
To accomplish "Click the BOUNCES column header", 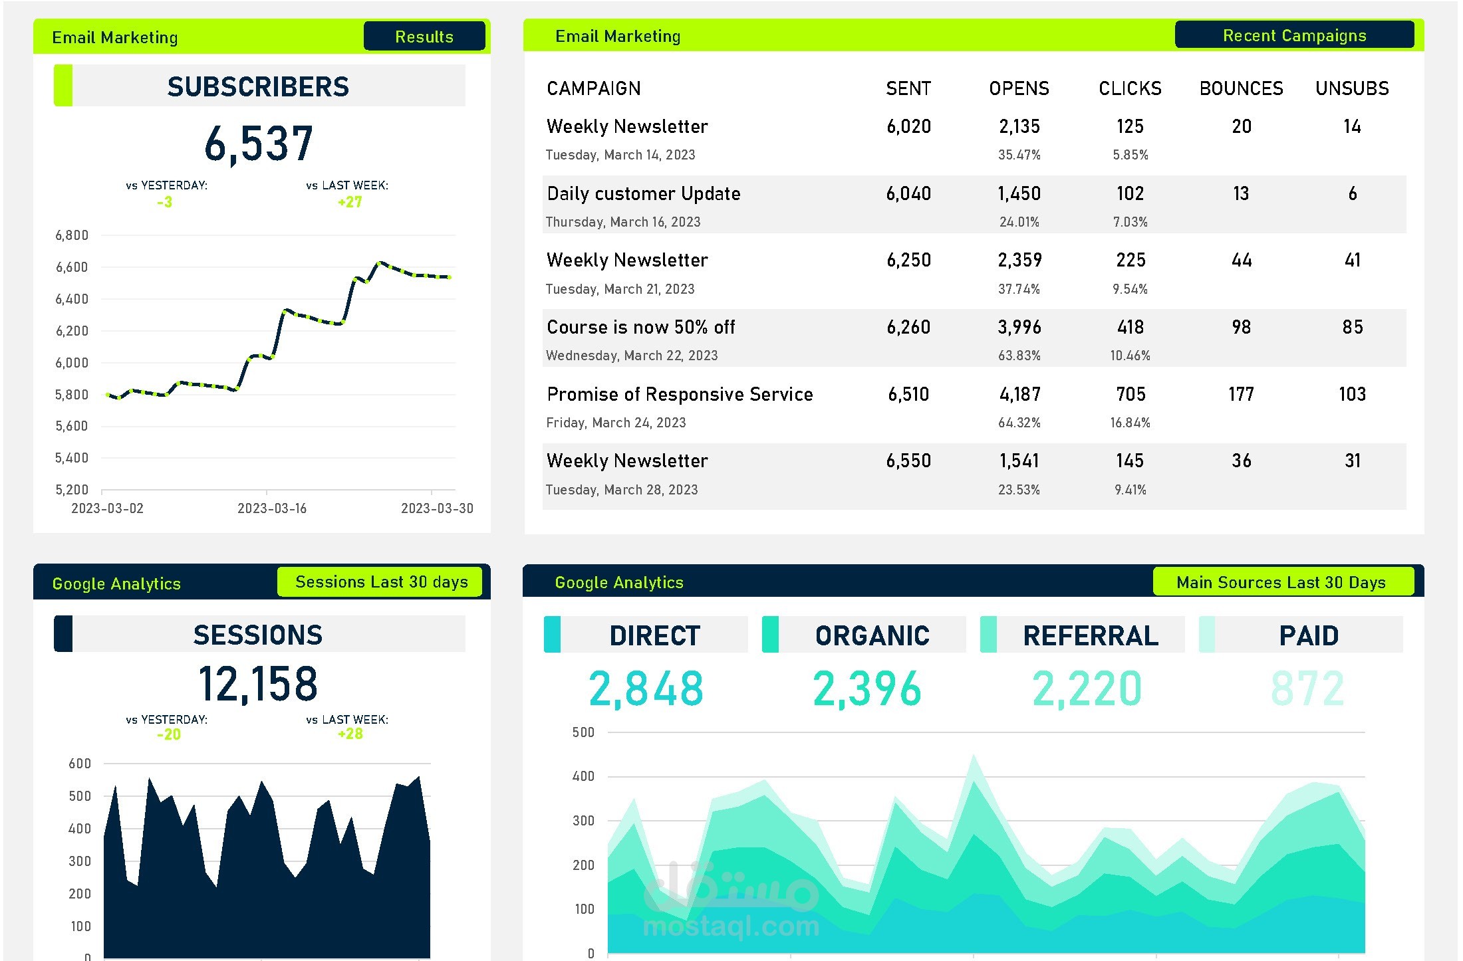I will coord(1240,88).
